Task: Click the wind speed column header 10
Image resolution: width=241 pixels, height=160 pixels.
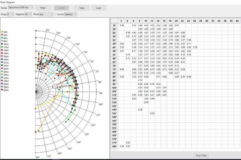Action: 146,21
